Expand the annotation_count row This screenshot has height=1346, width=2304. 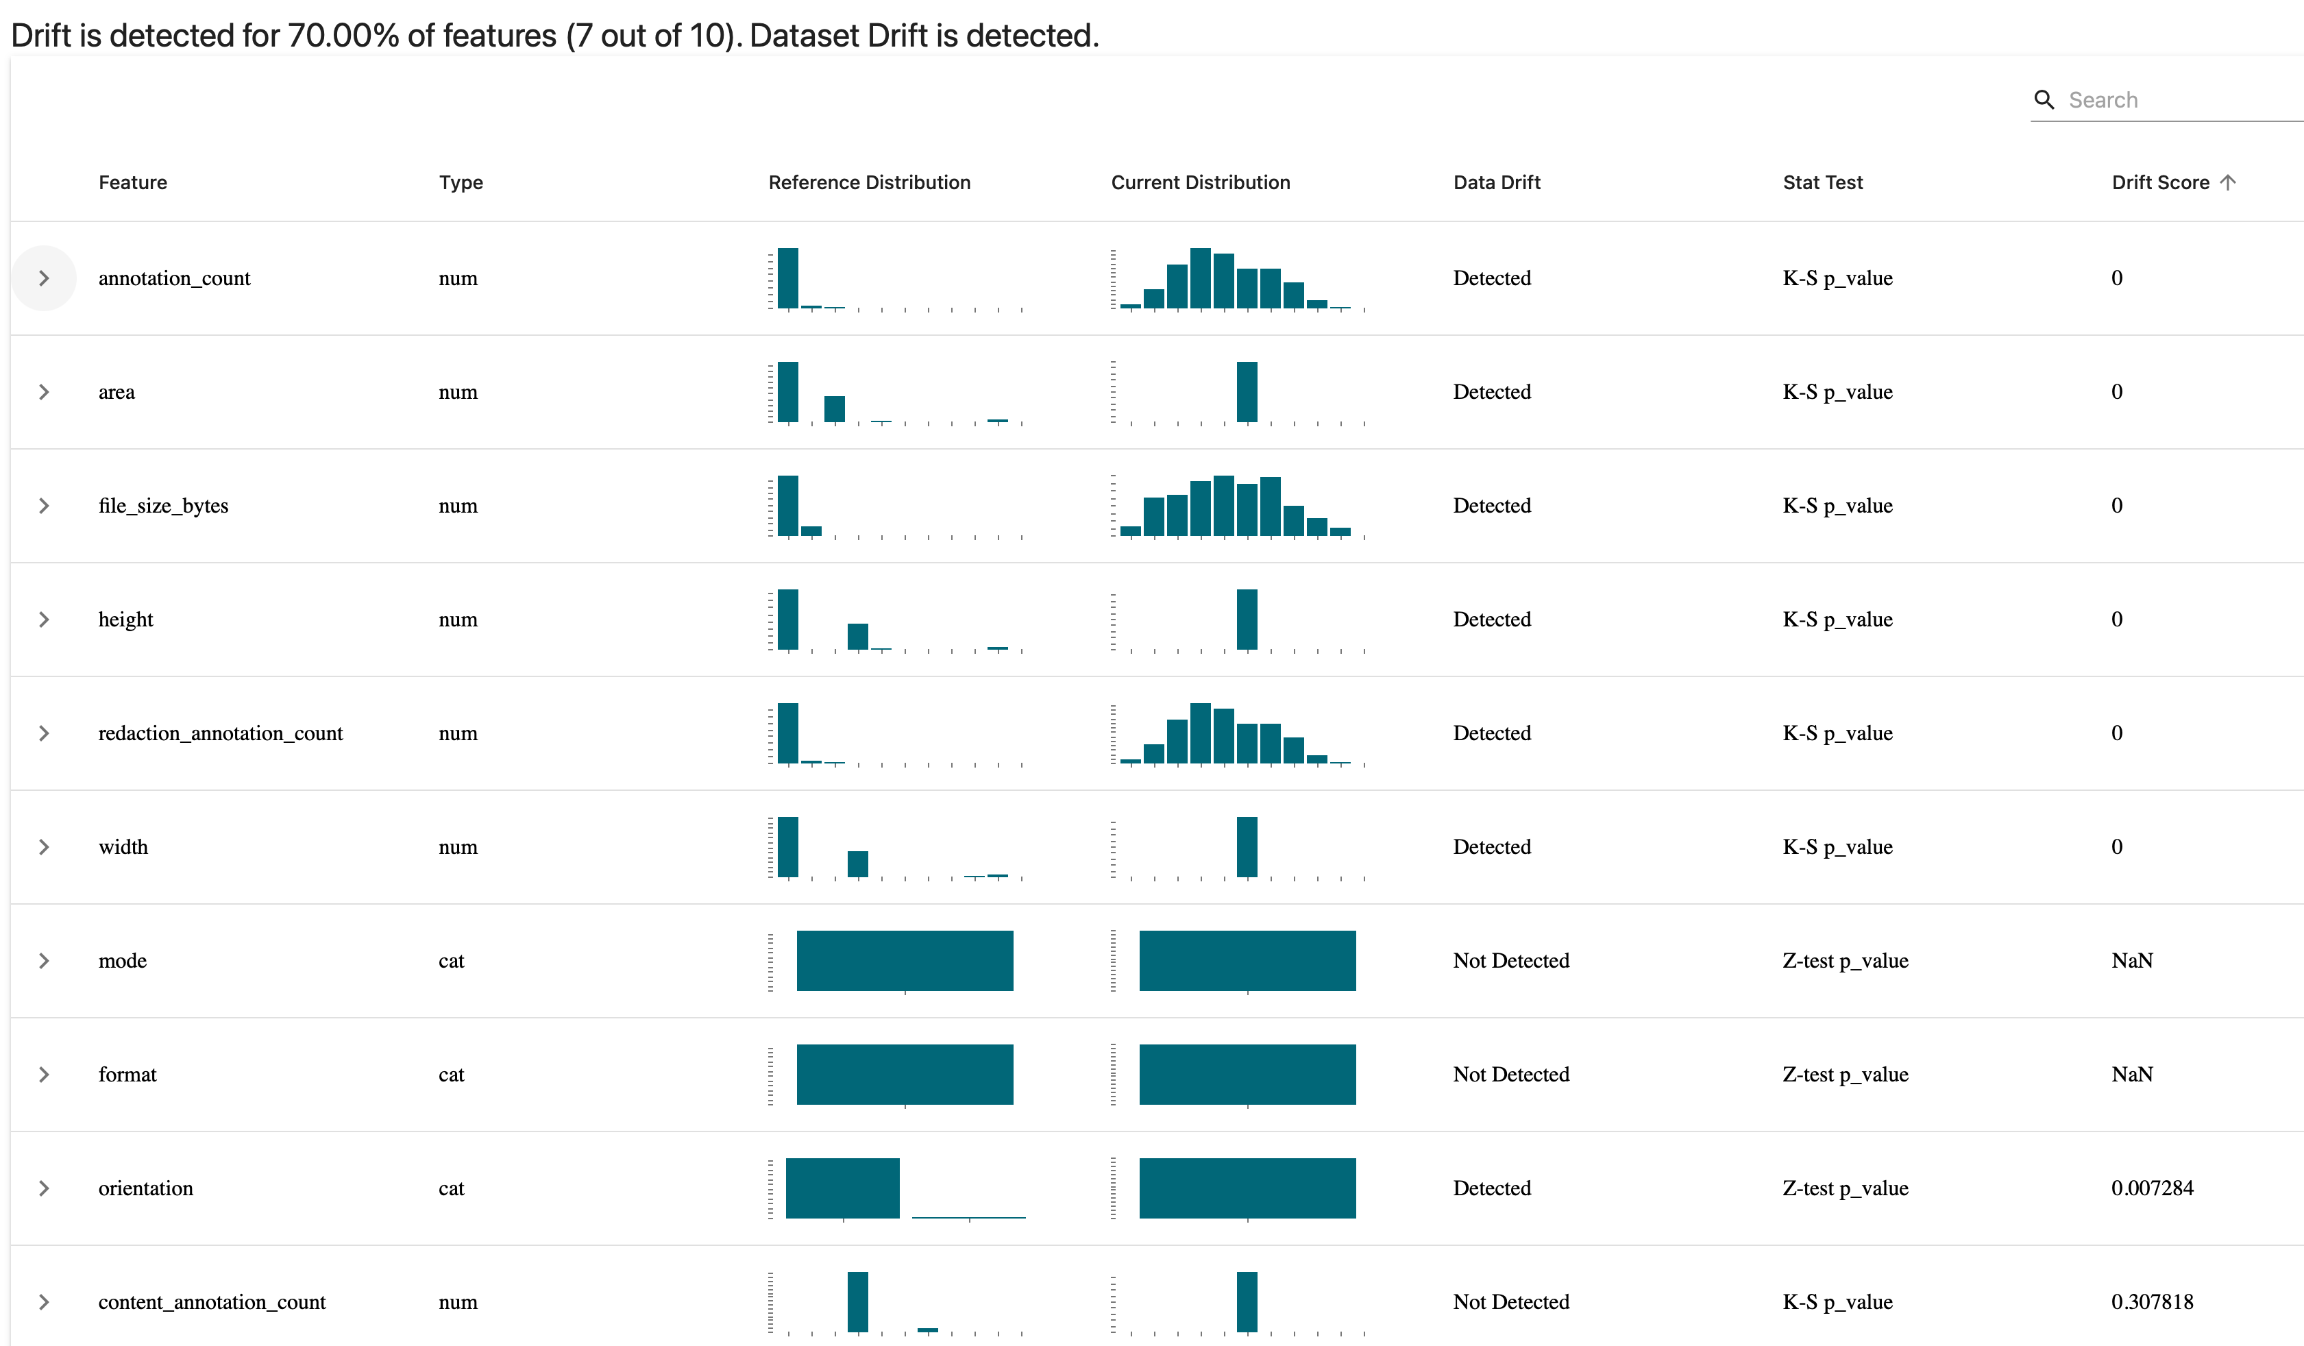[44, 278]
